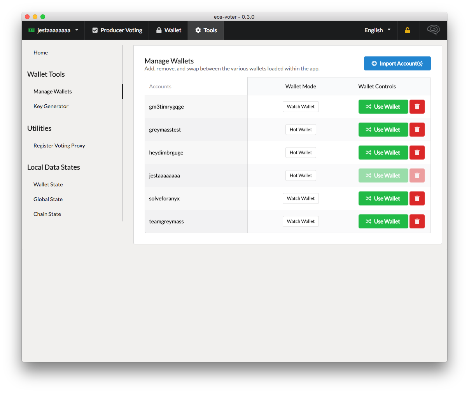Remove solveforanyx wallet with trash button
This screenshot has width=469, height=393.
pyautogui.click(x=417, y=198)
